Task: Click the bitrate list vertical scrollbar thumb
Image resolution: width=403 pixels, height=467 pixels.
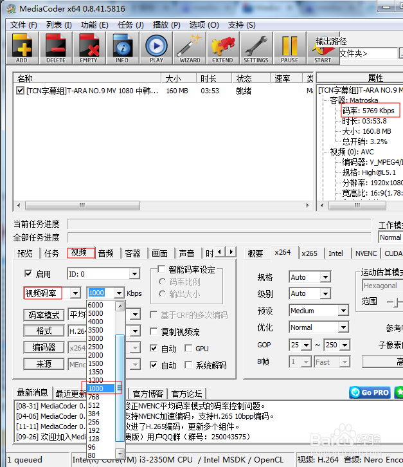Action: coord(120,388)
